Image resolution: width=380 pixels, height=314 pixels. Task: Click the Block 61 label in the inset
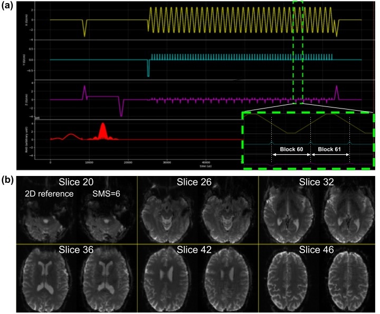[x=330, y=150]
